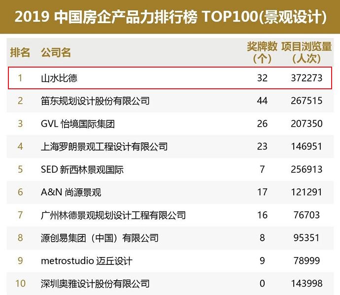Click SED 新西林景观国际 row text

pyautogui.click(x=82, y=170)
